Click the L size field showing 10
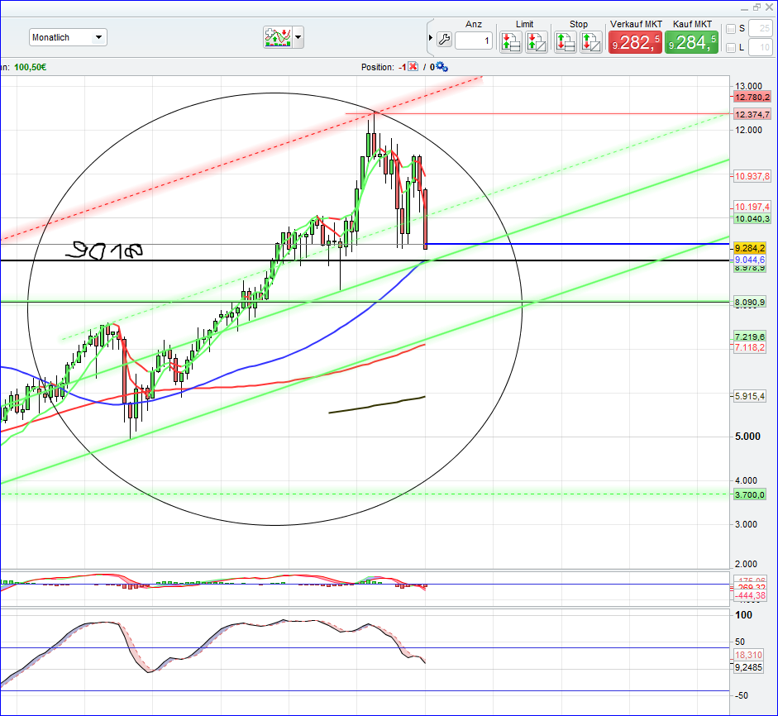The image size is (778, 716). (x=761, y=47)
